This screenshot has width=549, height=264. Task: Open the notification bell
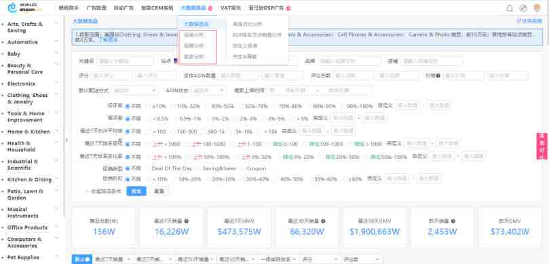(x=510, y=8)
